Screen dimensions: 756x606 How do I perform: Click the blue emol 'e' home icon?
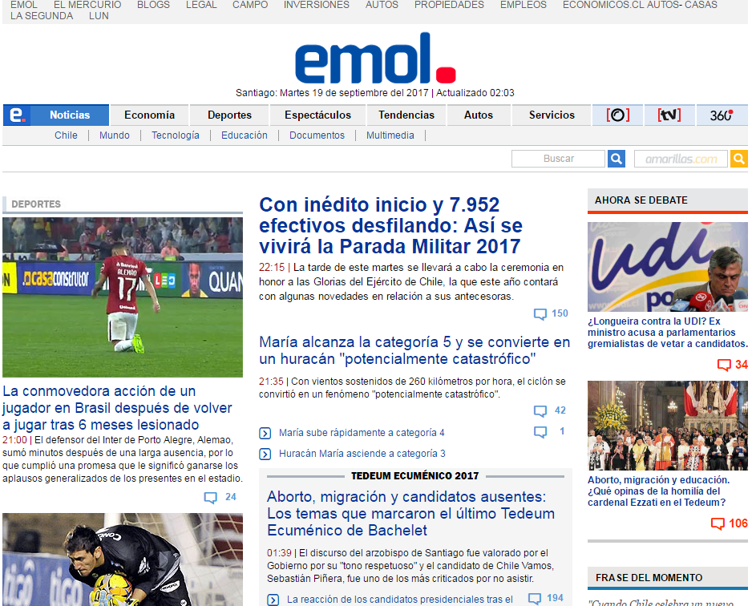16,115
